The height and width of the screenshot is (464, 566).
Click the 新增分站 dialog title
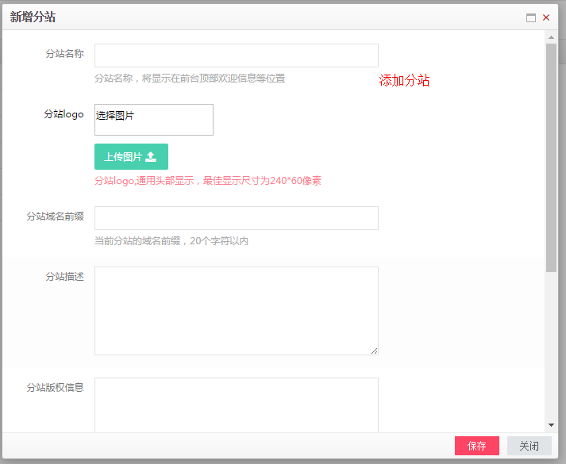coord(33,17)
